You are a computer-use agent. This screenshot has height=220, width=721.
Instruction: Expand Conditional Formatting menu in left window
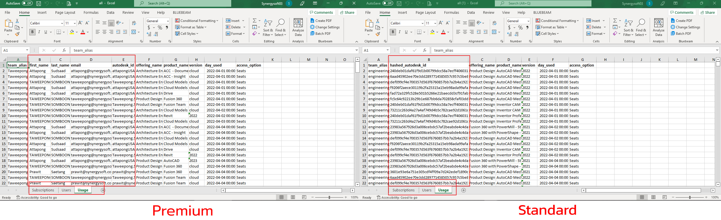pyautogui.click(x=197, y=21)
